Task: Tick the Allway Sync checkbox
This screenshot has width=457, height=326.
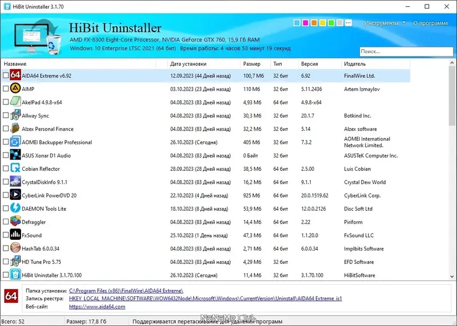Action: [x=6, y=115]
